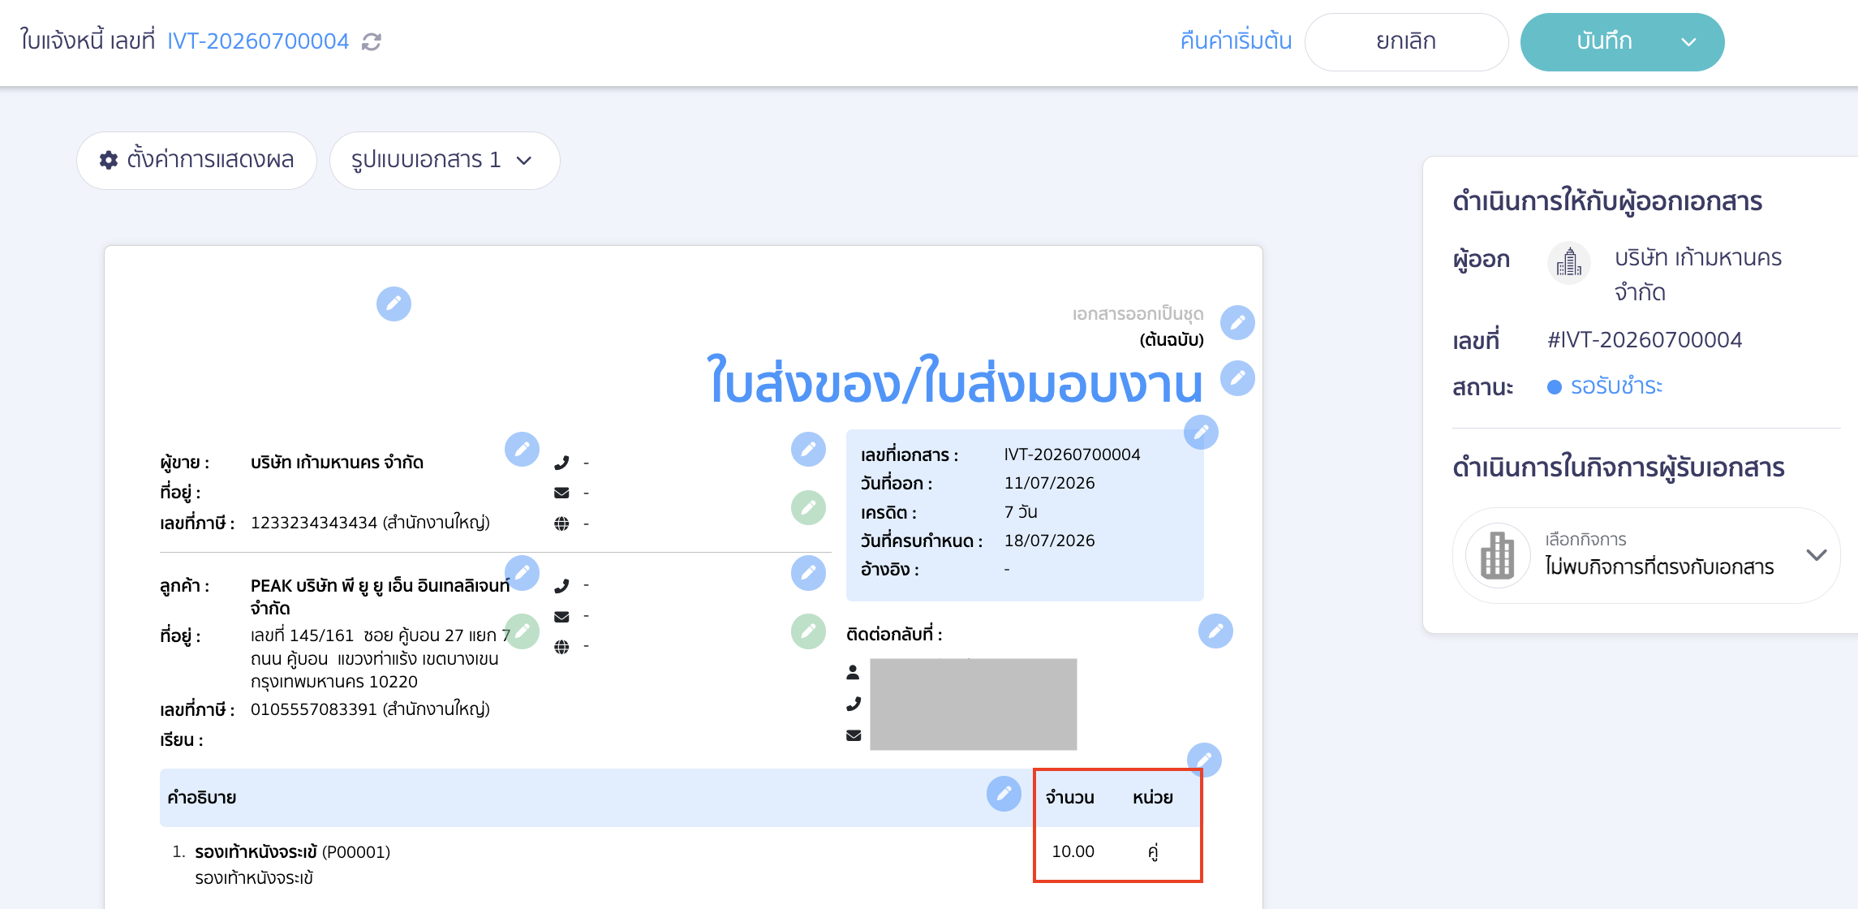Click seller phone icon
Image resolution: width=1858 pixels, height=909 pixels.
561,463
